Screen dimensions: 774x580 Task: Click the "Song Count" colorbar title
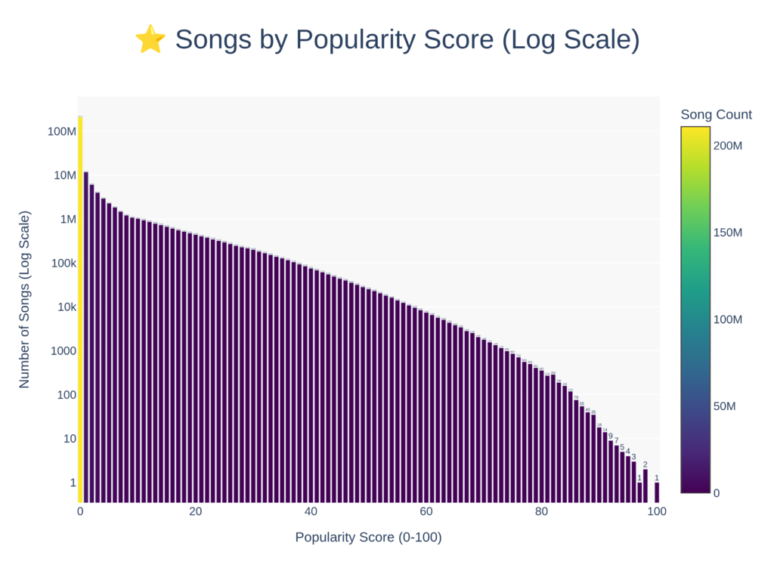click(x=716, y=115)
